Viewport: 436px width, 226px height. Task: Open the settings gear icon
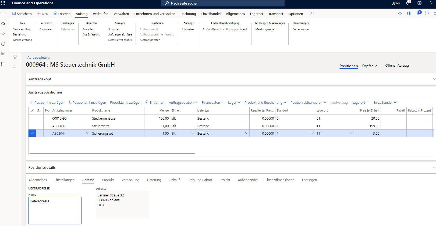pyautogui.click(x=419, y=3)
